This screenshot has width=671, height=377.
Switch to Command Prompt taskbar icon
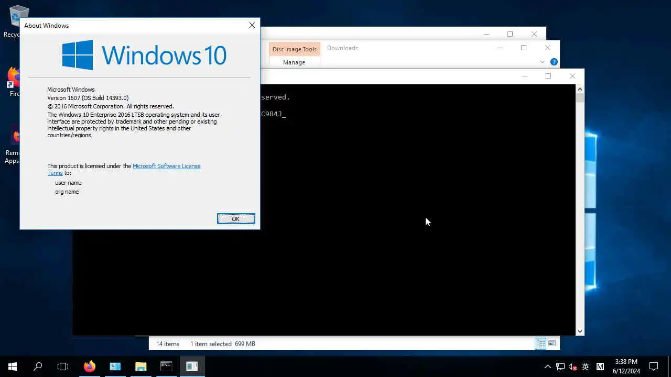pos(166,367)
